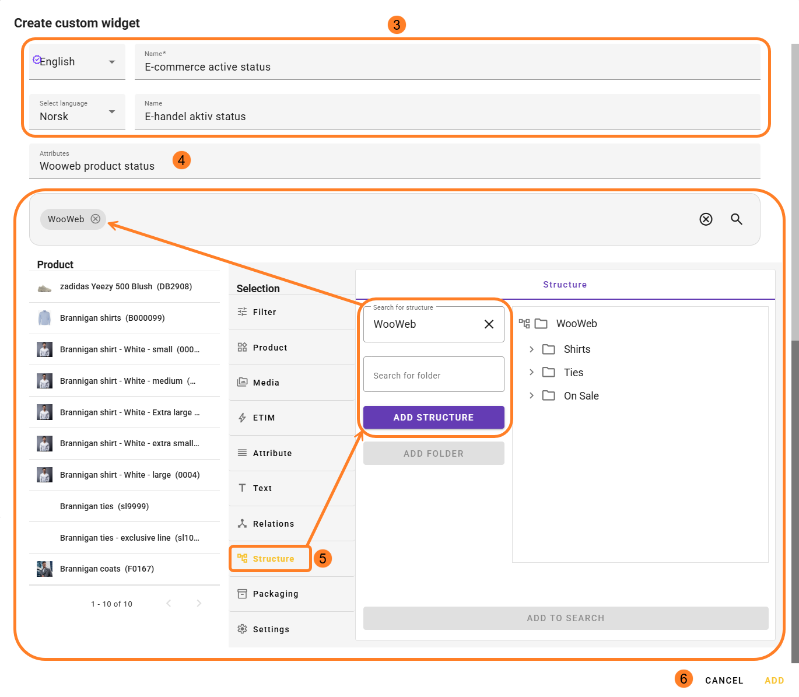Open the ETIM selection option
799x697 pixels.
tap(264, 418)
